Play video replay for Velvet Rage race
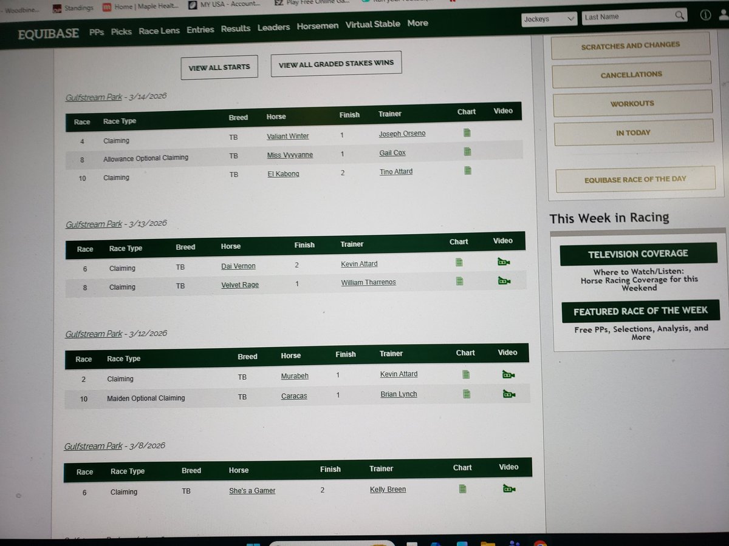 point(504,281)
